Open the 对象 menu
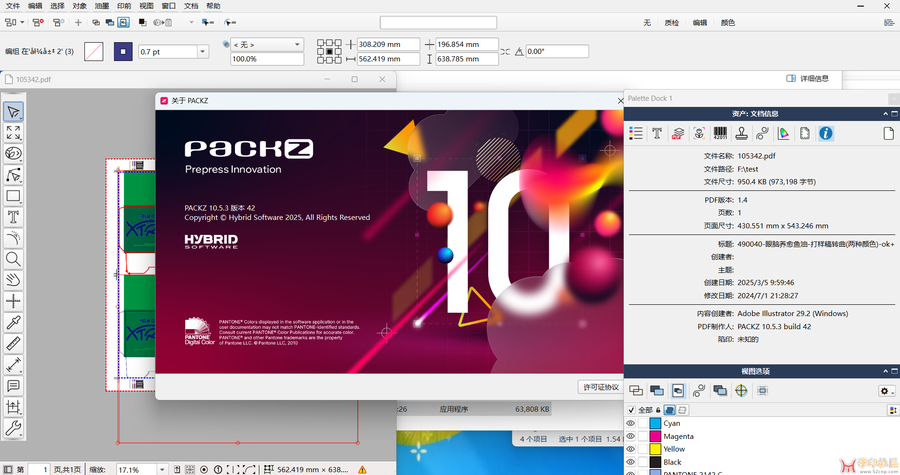This screenshot has width=900, height=475. [x=80, y=6]
